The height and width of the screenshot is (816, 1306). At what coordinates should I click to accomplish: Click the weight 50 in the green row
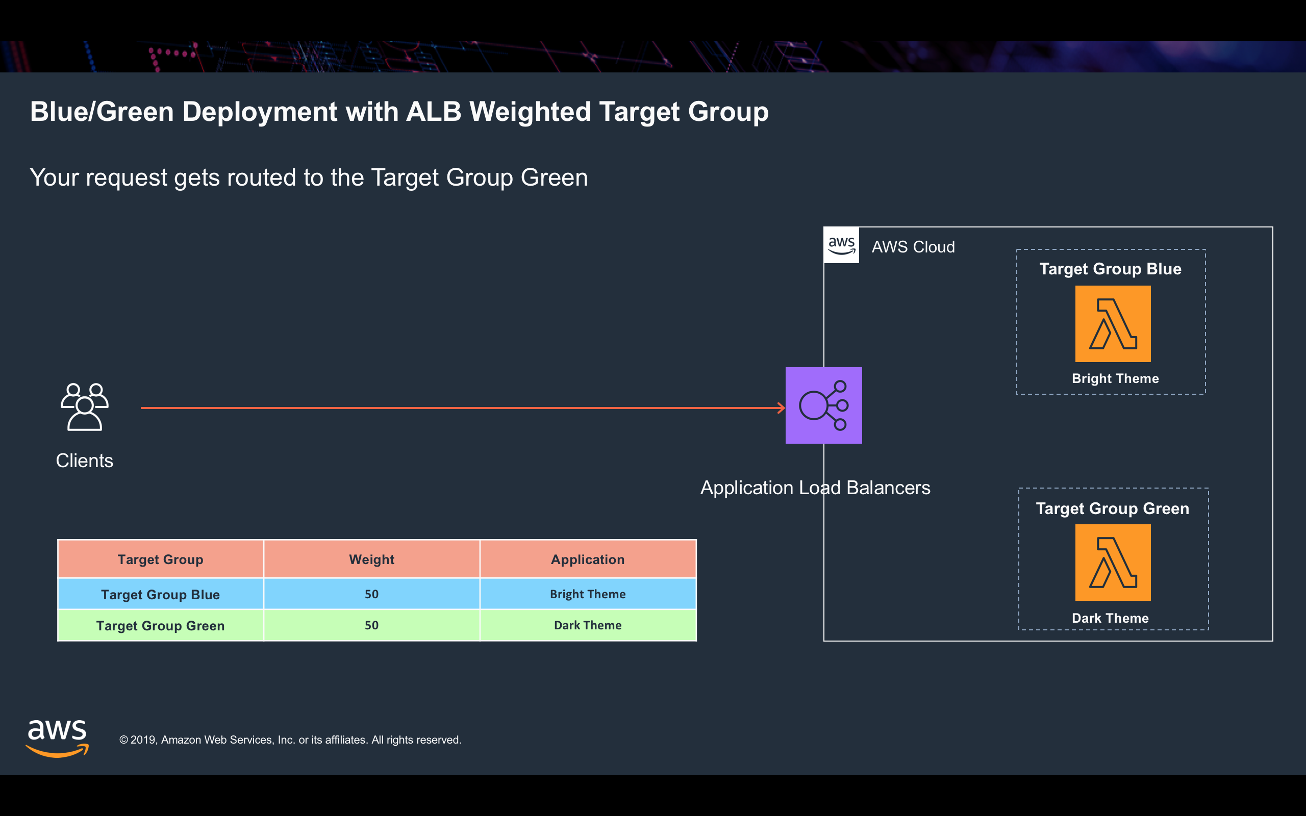[x=371, y=625]
